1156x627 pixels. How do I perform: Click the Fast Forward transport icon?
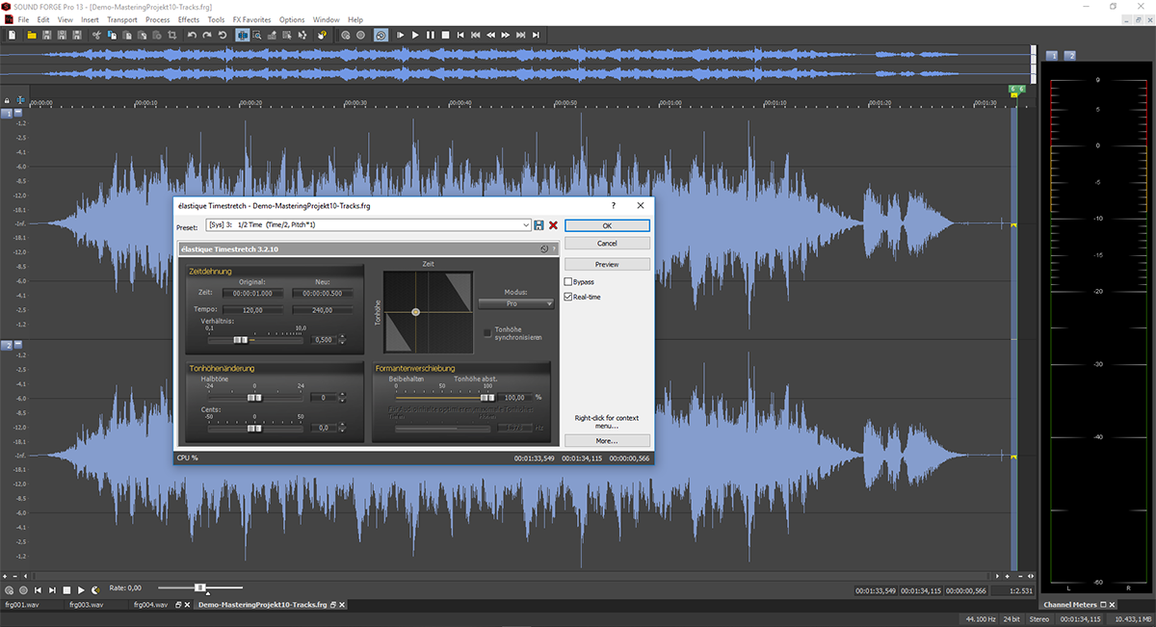506,34
